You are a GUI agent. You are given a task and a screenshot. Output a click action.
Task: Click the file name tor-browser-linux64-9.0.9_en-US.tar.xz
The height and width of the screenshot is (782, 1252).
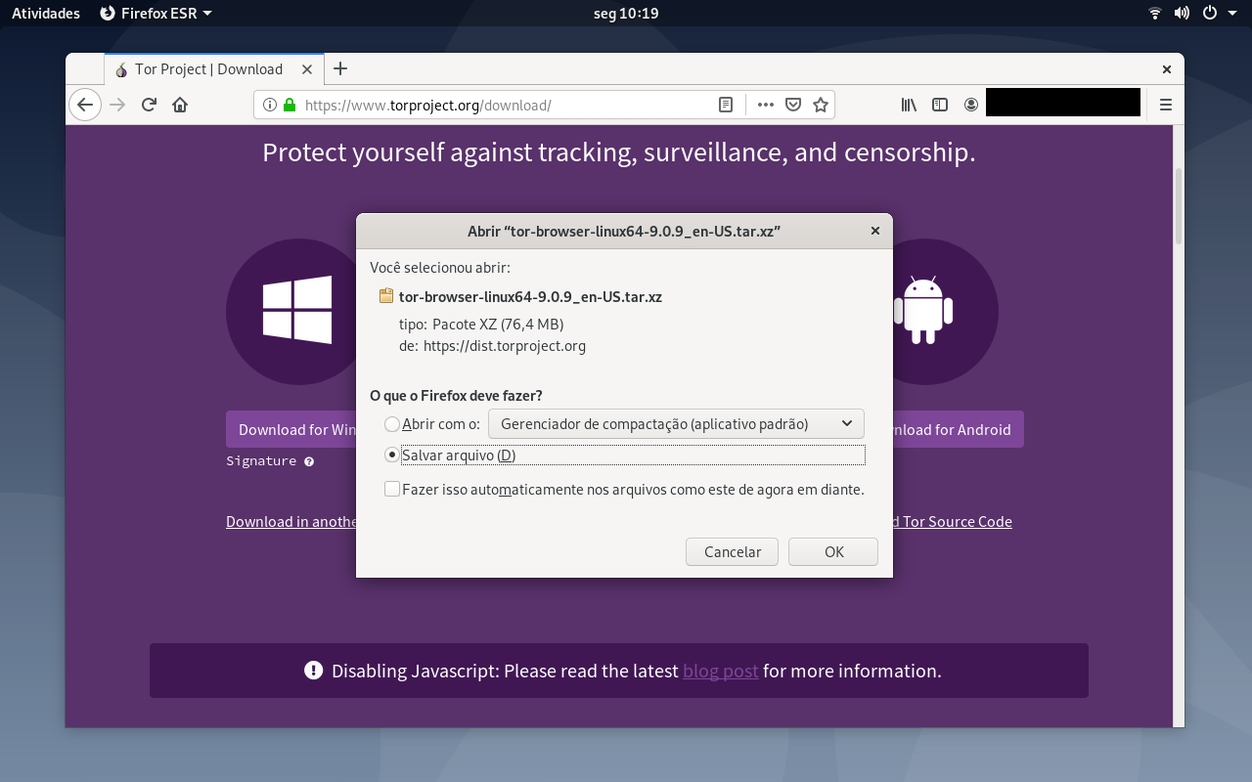click(530, 296)
